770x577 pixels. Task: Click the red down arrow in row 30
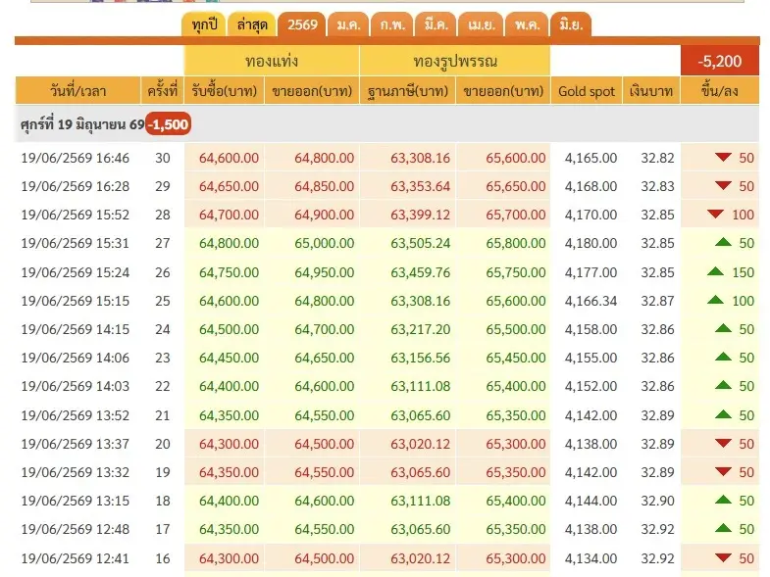coord(723,157)
